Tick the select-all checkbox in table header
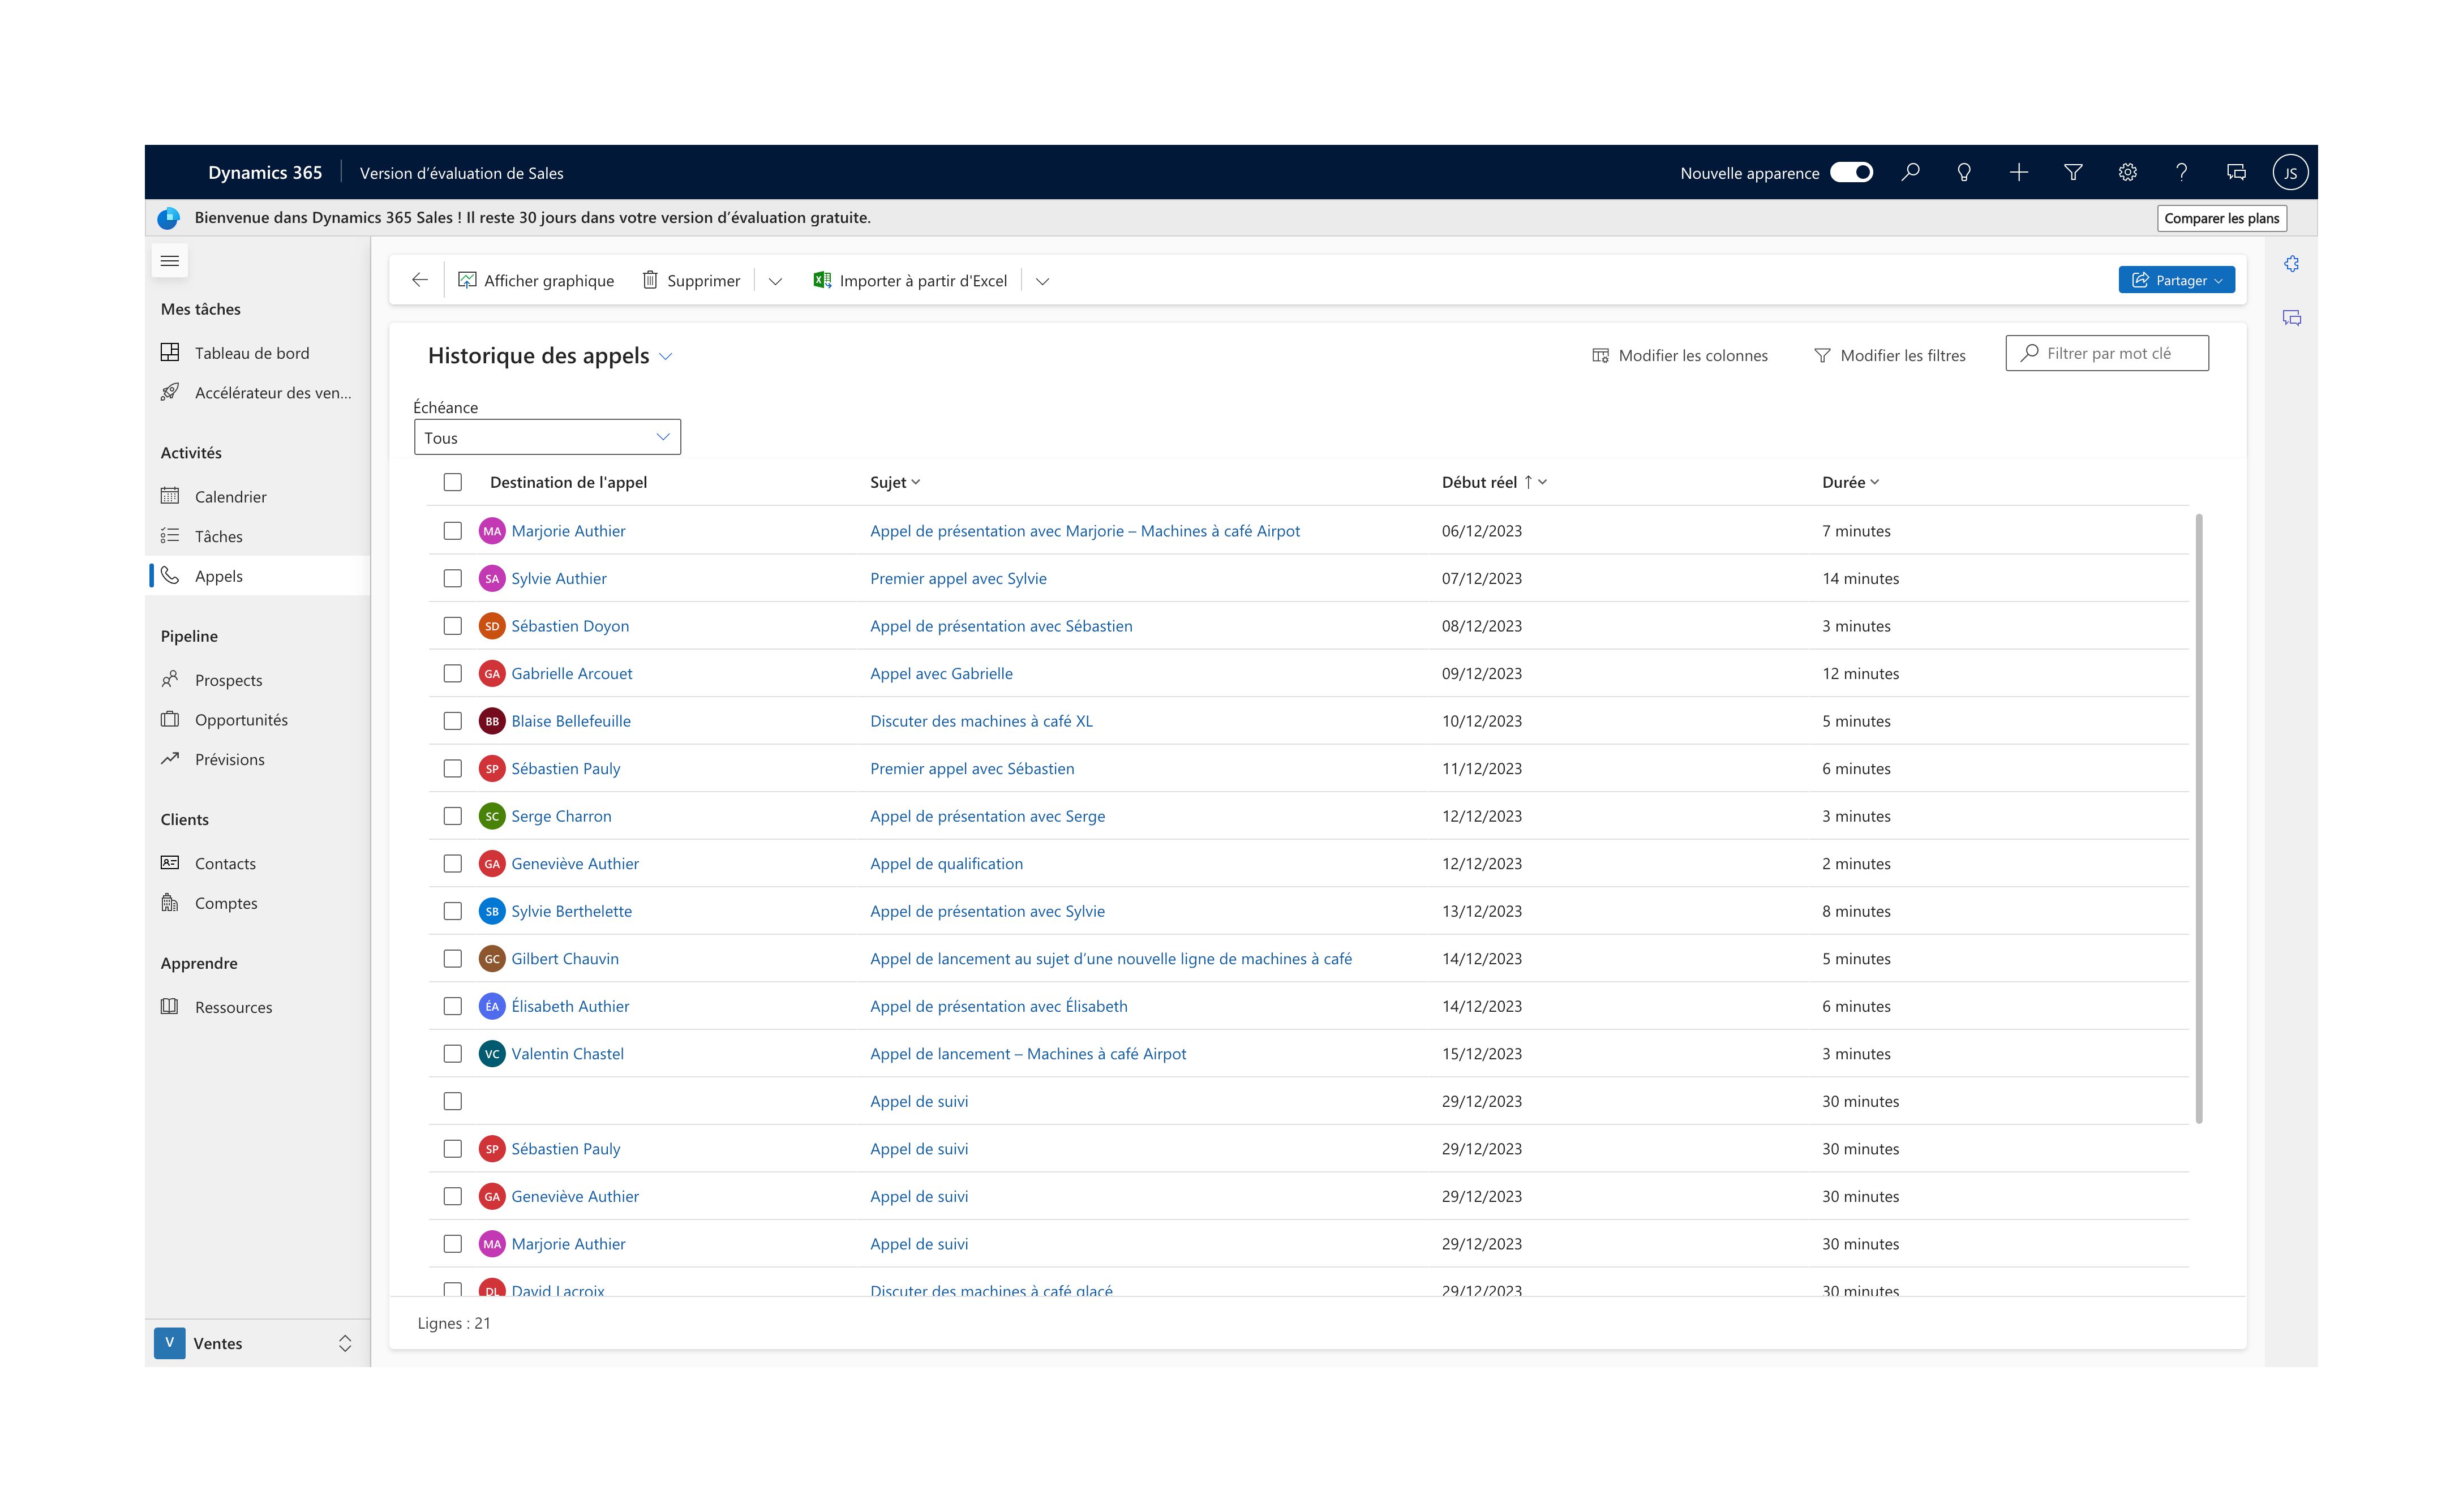 (x=453, y=482)
